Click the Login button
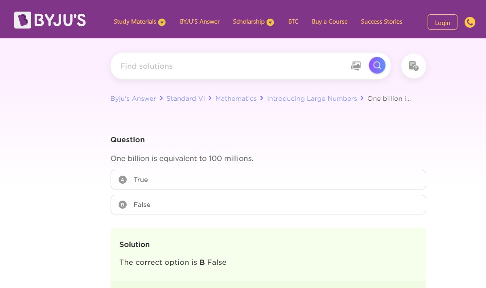486x288 pixels. [442, 22]
